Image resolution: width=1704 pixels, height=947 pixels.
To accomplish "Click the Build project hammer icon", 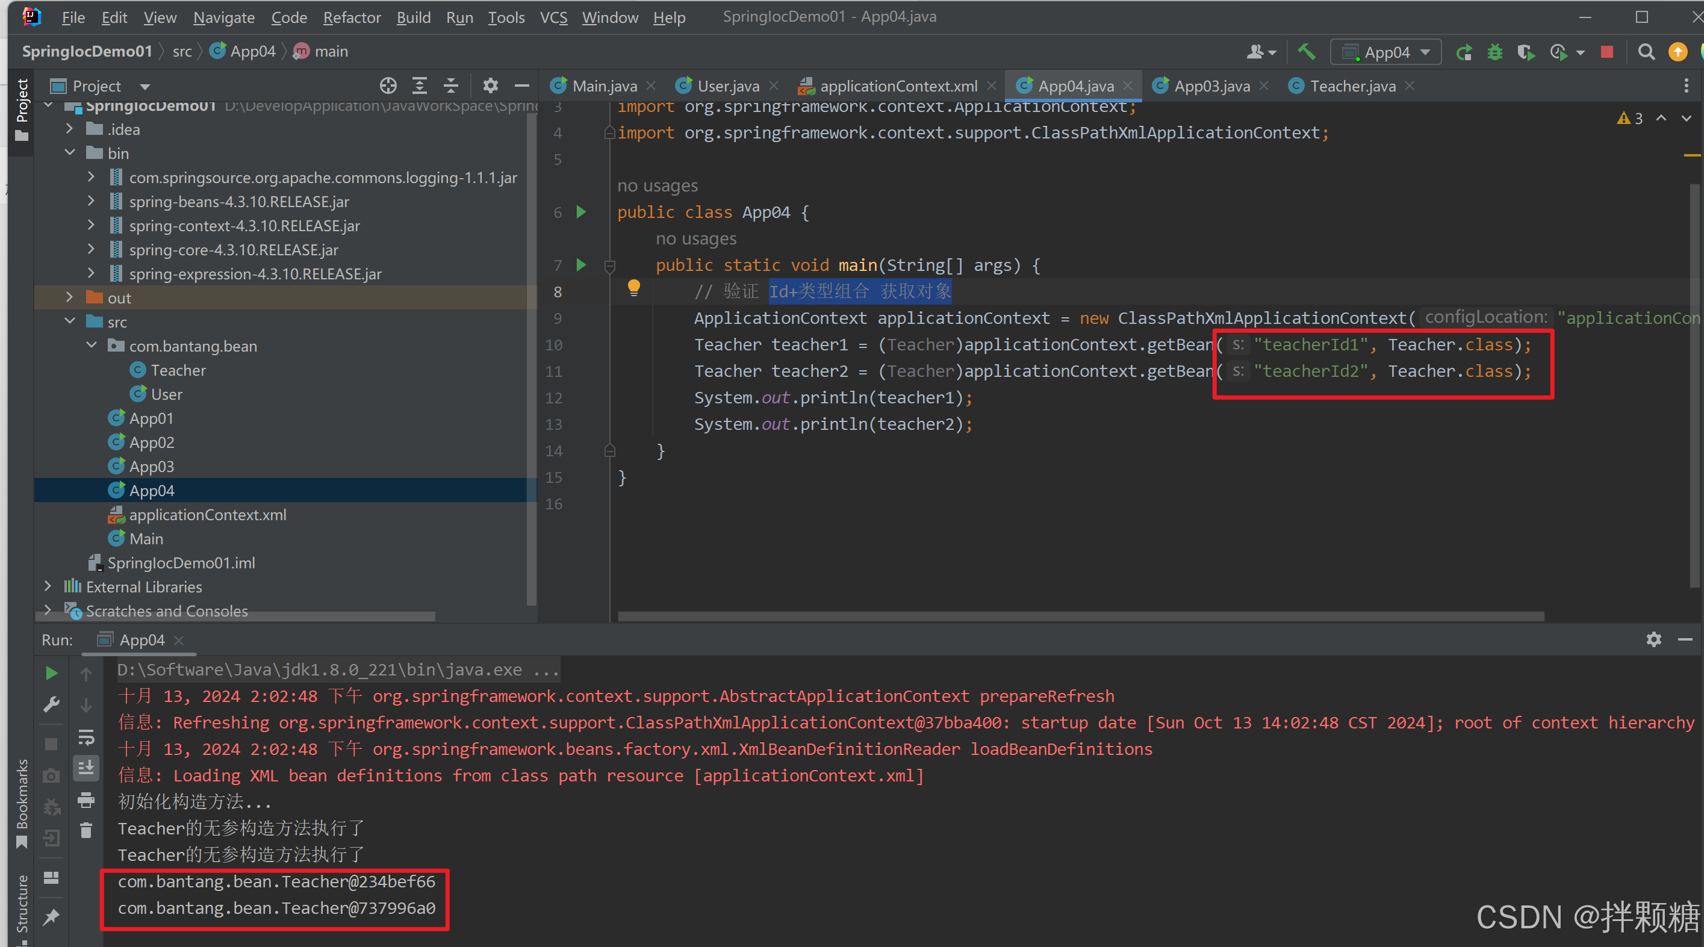I will [x=1306, y=52].
